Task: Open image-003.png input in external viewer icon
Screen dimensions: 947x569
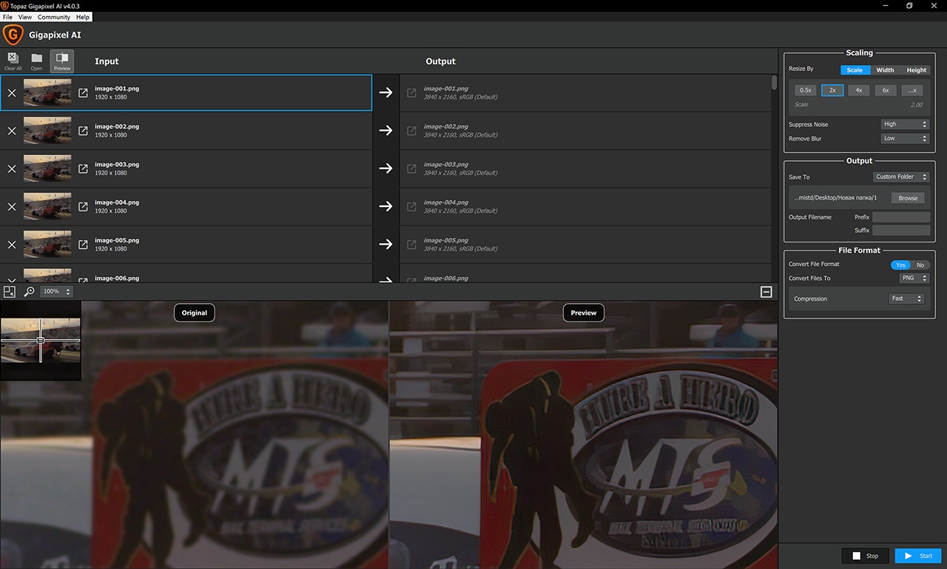Action: tap(83, 168)
